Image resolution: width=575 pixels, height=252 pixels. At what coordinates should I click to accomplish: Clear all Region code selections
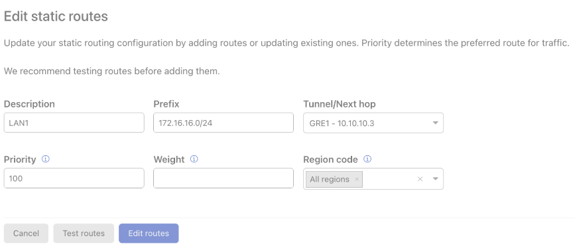pos(420,179)
